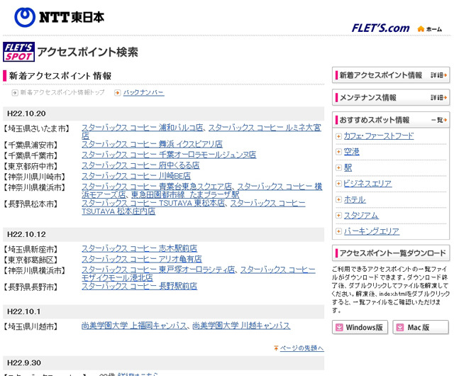
Task: Click plus icon next to カフェ・ファーストフード
Action: click(x=338, y=136)
